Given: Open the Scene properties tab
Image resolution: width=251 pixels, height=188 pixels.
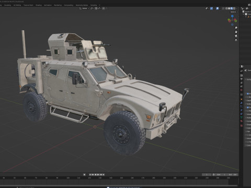Looking at the screenshot, I should tap(242, 86).
